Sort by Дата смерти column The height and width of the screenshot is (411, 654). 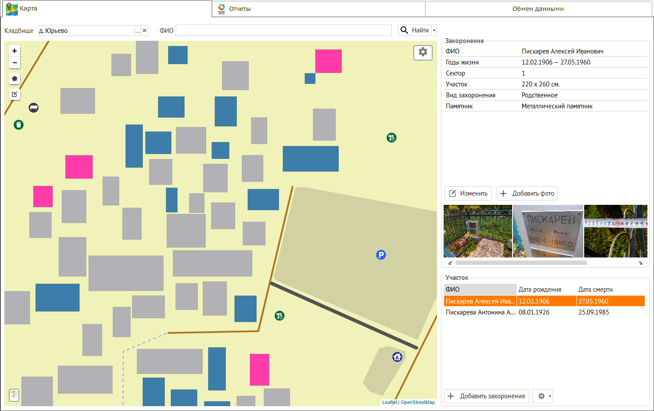(611, 289)
